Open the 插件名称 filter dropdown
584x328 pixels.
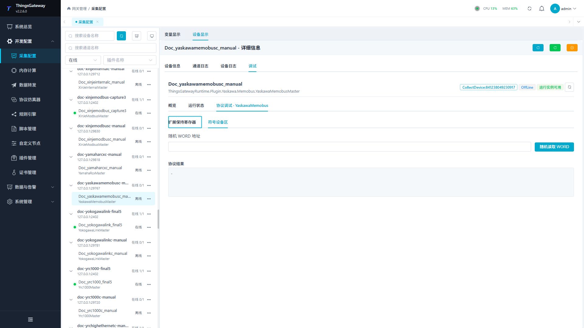click(130, 60)
